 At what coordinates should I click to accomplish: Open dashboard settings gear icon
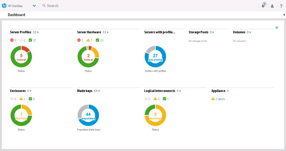click(x=277, y=28)
